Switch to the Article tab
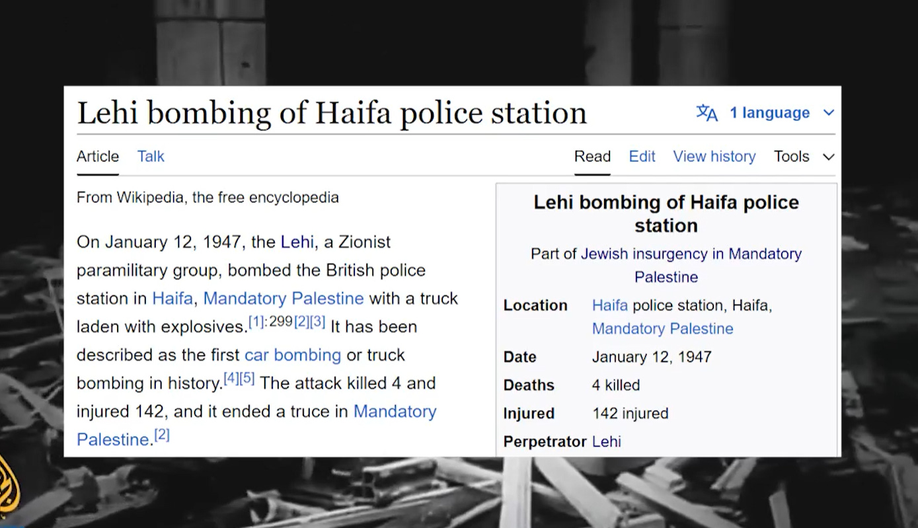This screenshot has width=918, height=528. (x=98, y=157)
